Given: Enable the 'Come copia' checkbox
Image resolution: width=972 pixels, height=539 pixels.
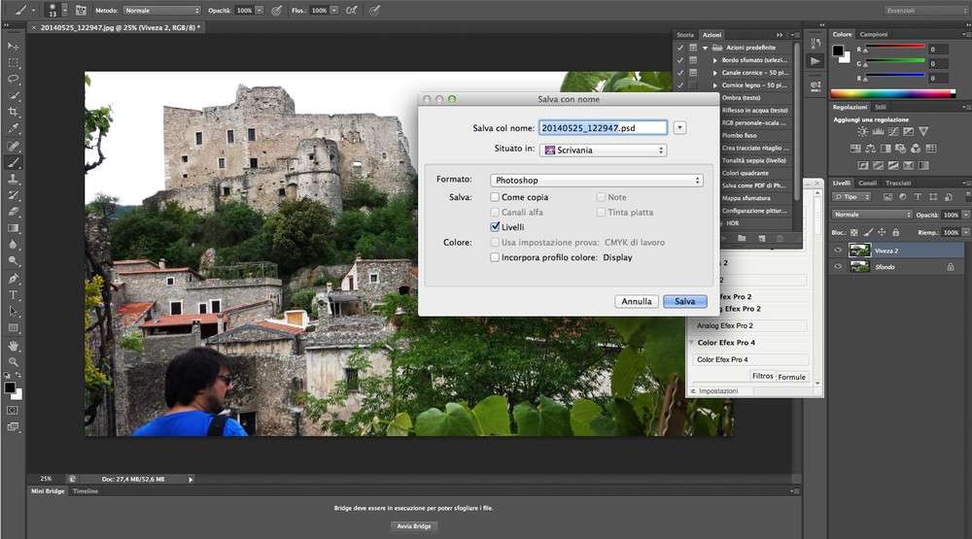Looking at the screenshot, I should coord(496,197).
